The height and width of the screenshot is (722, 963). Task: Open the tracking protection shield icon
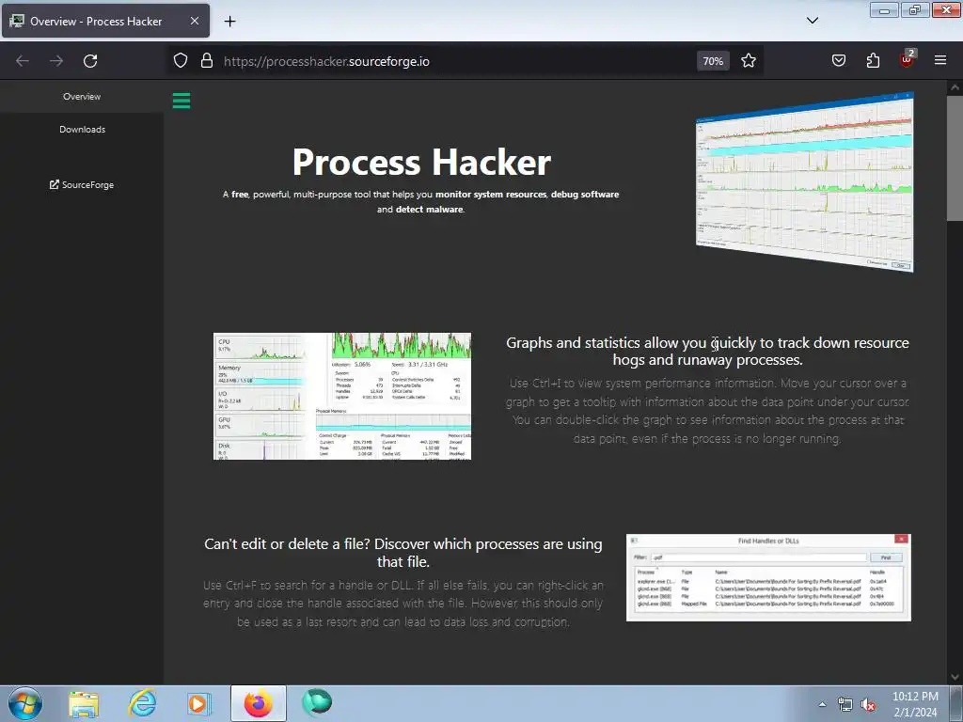click(180, 61)
